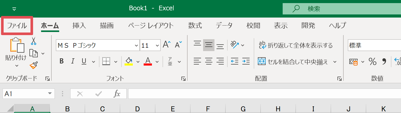Click the 検索 search box
The height and width of the screenshot is (113, 401).
[341, 9]
